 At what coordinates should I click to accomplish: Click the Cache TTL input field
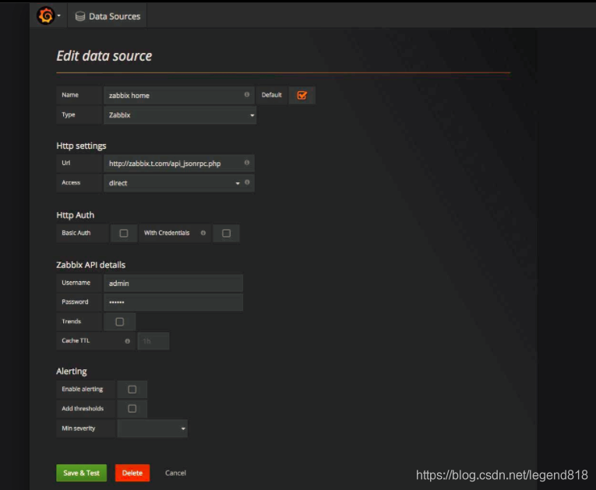point(153,341)
